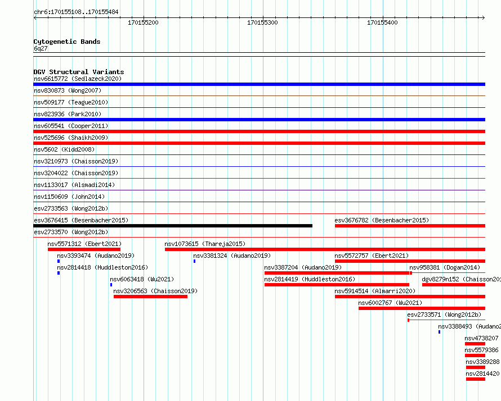
Task: Click the right arrow on the ruler
Action: pyautogui.click(x=484, y=18)
